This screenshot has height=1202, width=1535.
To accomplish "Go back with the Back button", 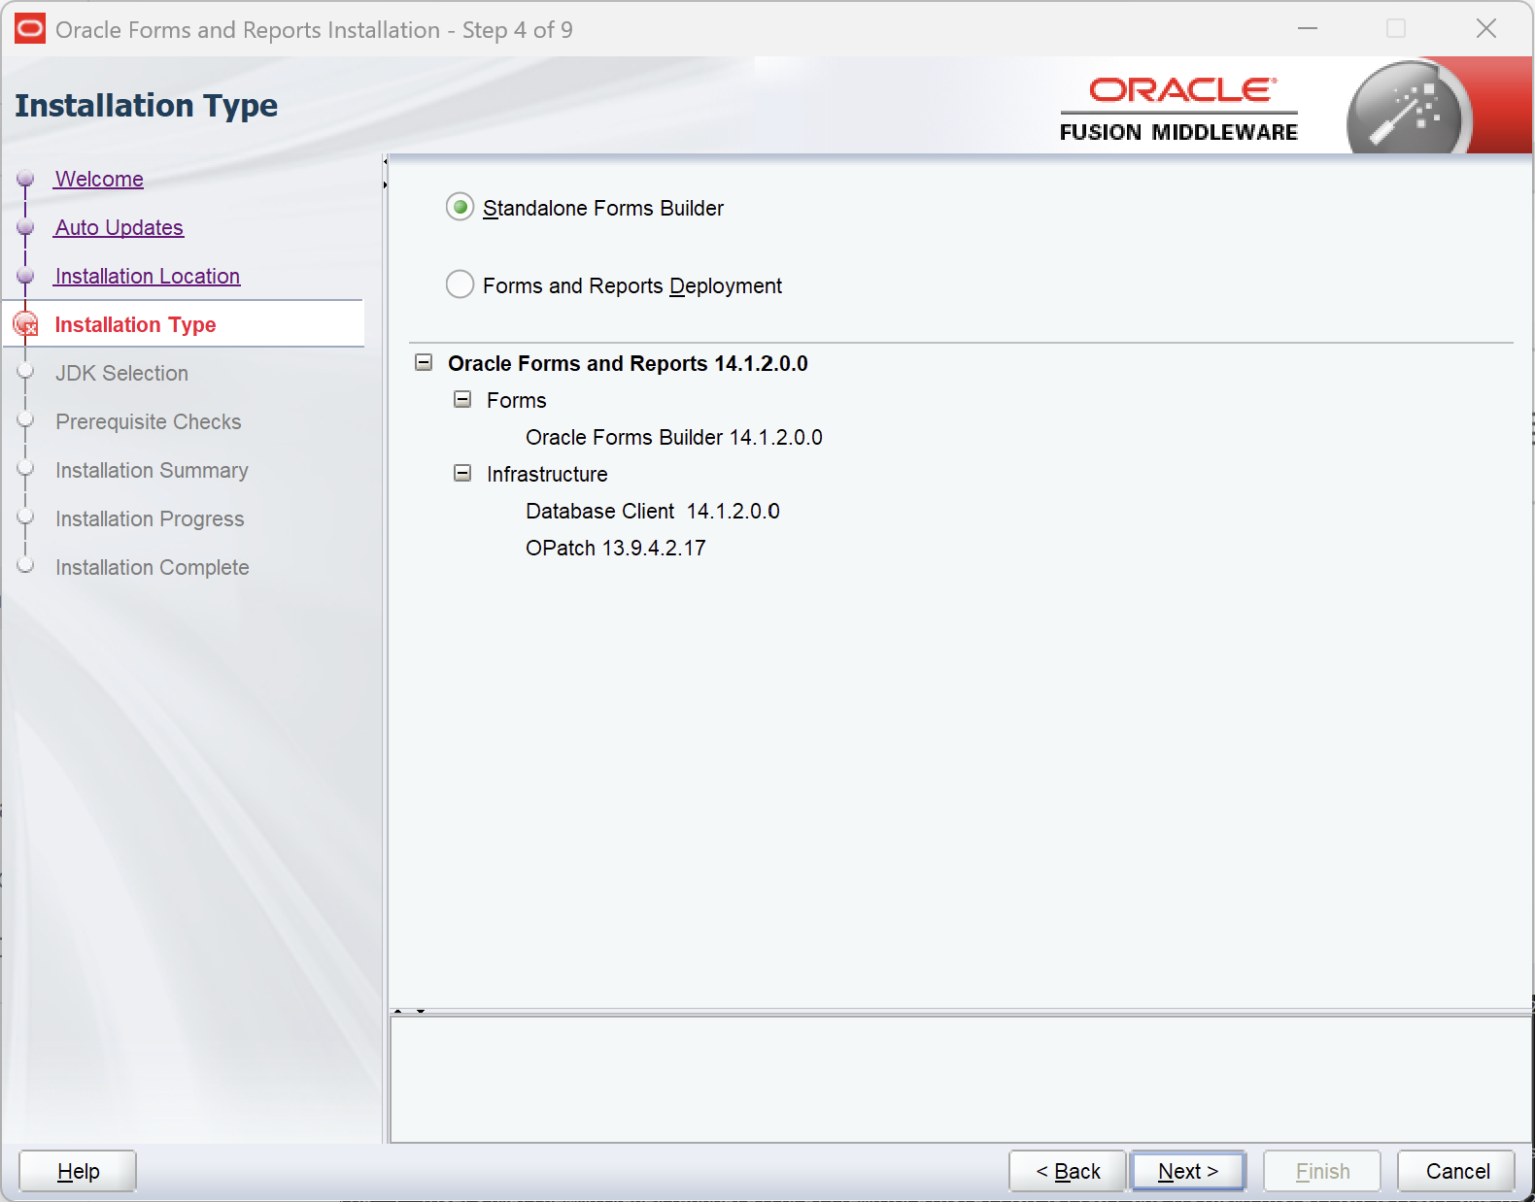I will pyautogui.click(x=1068, y=1171).
